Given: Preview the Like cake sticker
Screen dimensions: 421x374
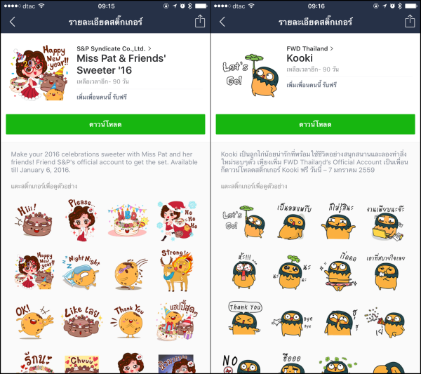Looking at the screenshot, I should [x=82, y=321].
